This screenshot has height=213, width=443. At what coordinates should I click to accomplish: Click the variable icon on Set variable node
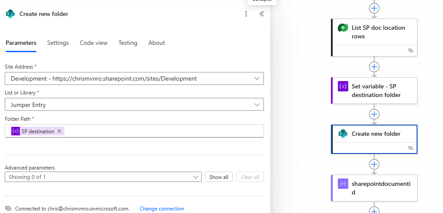point(343,86)
